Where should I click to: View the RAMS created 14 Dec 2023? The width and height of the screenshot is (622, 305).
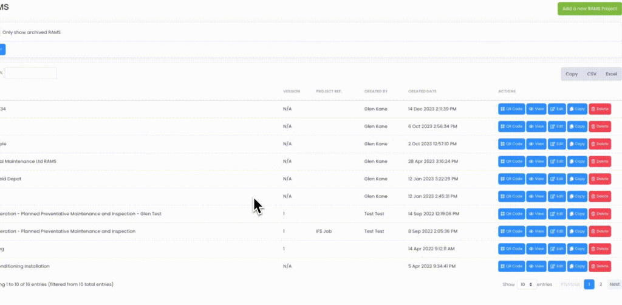(x=536, y=109)
